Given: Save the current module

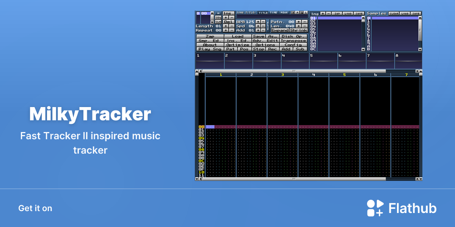Looking at the screenshot, I should click(259, 36).
